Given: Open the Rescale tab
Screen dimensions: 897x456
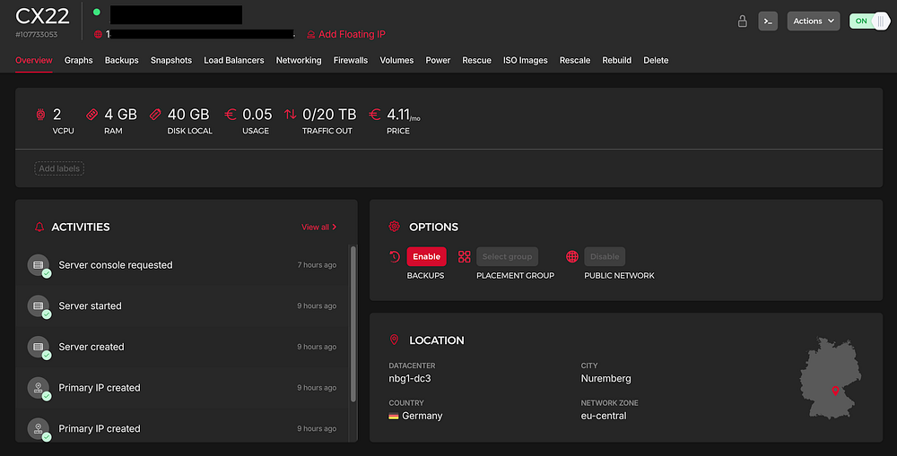Looking at the screenshot, I should click(x=575, y=60).
